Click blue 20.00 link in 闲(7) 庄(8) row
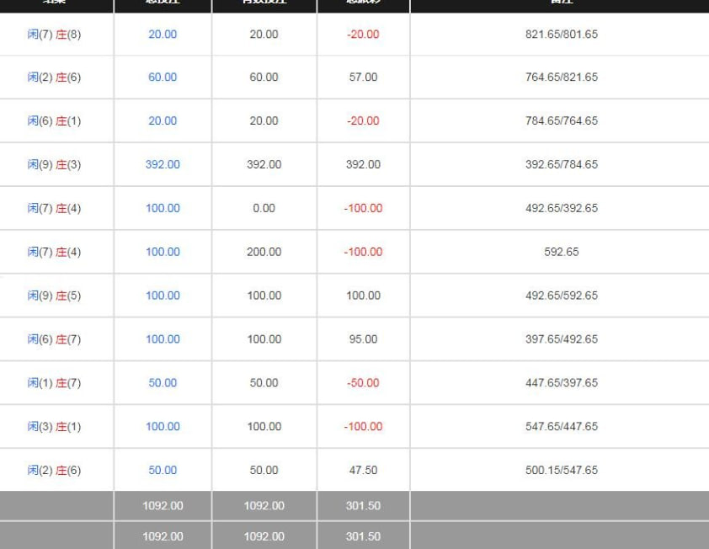 point(163,35)
